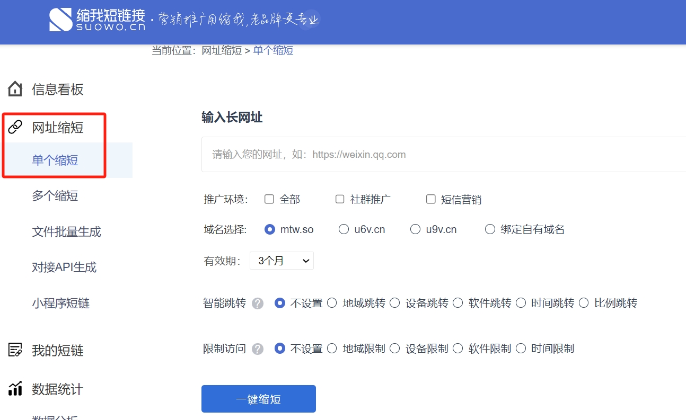This screenshot has width=686, height=420.
Task: Click the help icon beside 限制访问
Action: [x=258, y=349]
